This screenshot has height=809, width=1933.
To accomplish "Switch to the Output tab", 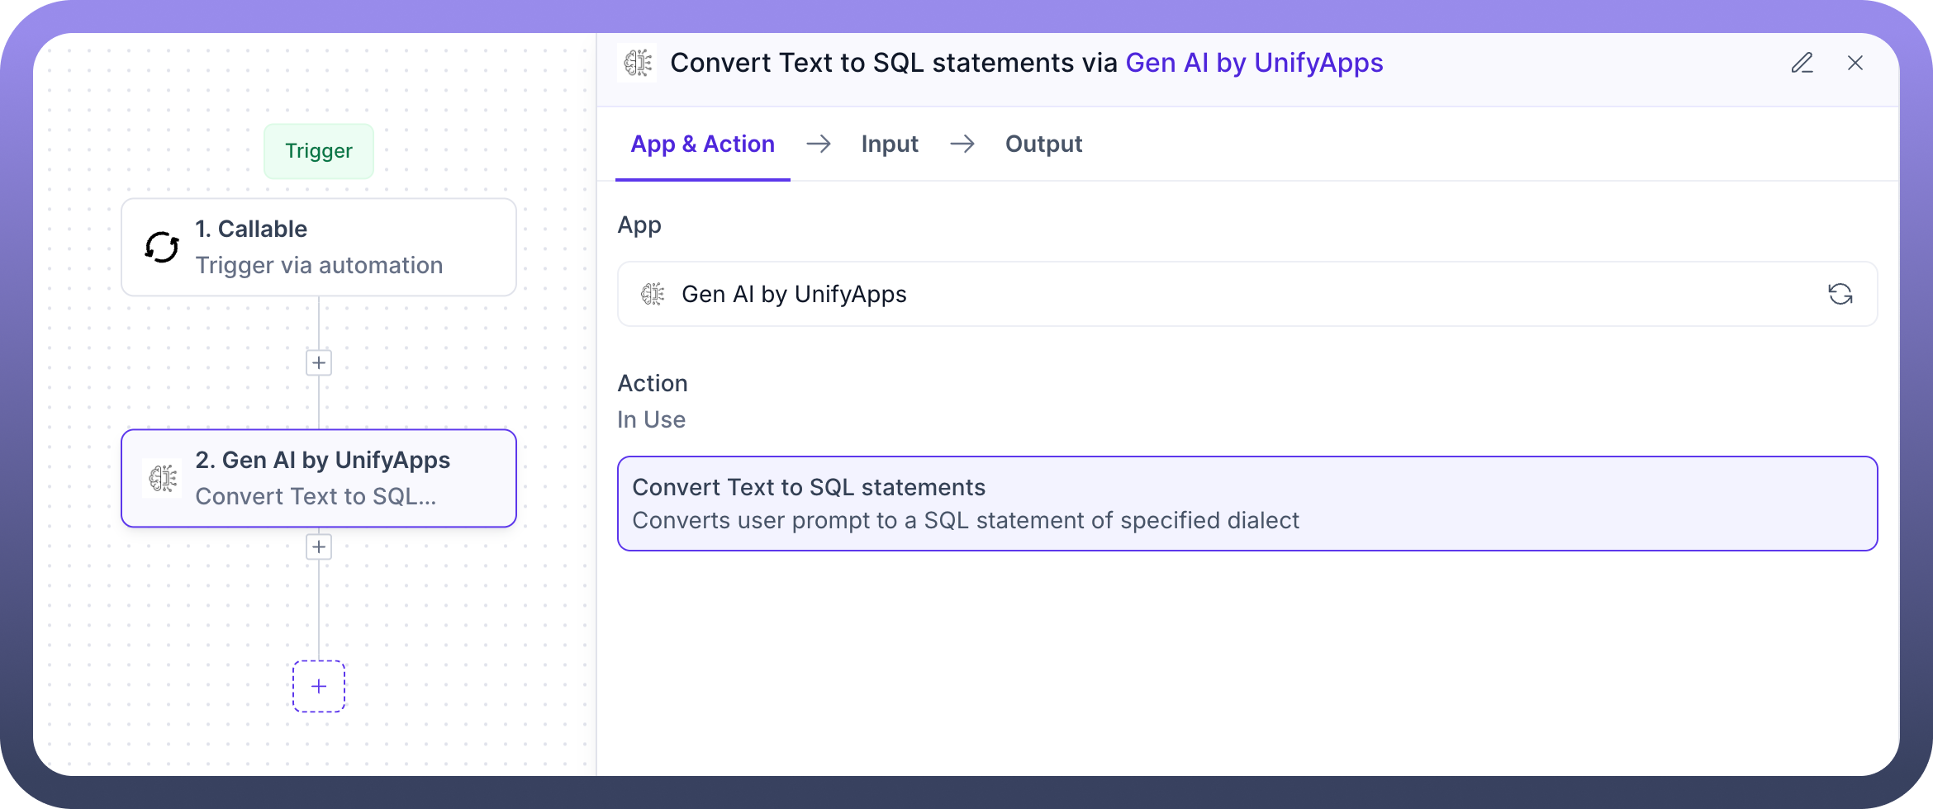I will [1043, 144].
